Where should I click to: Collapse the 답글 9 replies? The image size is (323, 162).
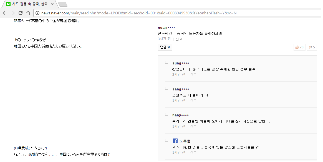(165, 47)
